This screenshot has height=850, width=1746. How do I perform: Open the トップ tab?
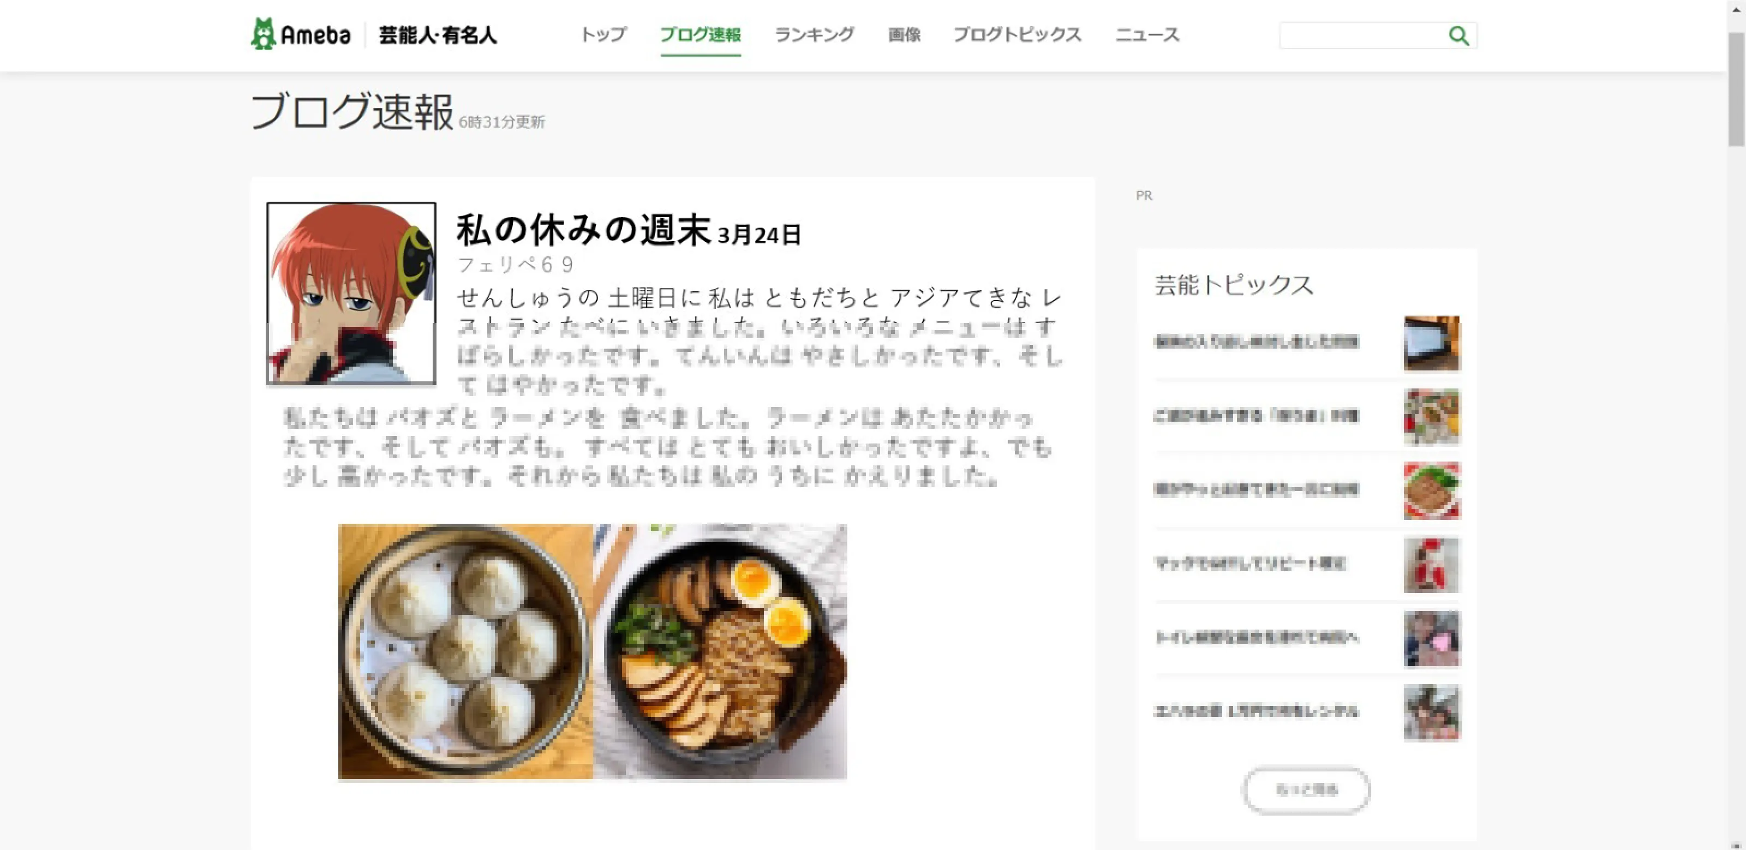pos(603,34)
